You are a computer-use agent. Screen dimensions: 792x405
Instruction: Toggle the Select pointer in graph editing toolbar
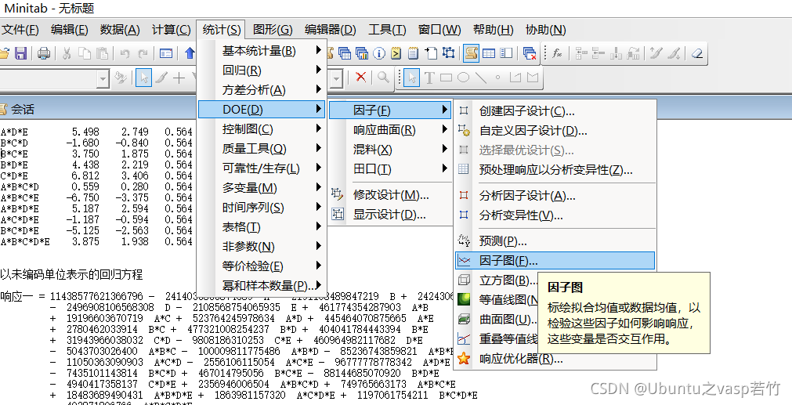click(143, 78)
